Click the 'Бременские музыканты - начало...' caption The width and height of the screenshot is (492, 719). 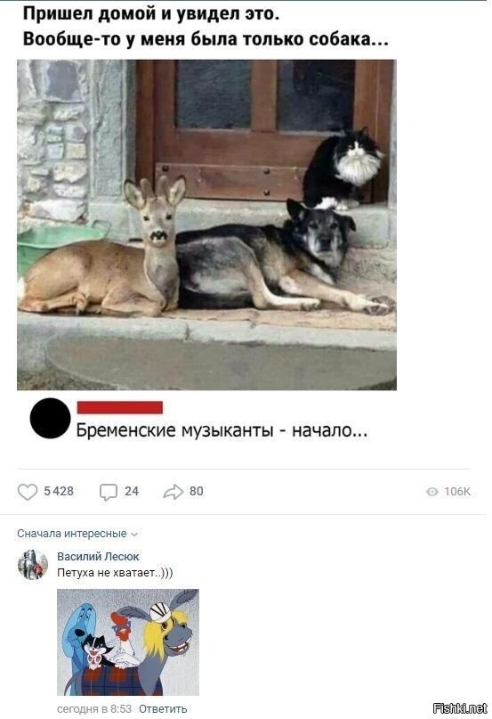222,430
